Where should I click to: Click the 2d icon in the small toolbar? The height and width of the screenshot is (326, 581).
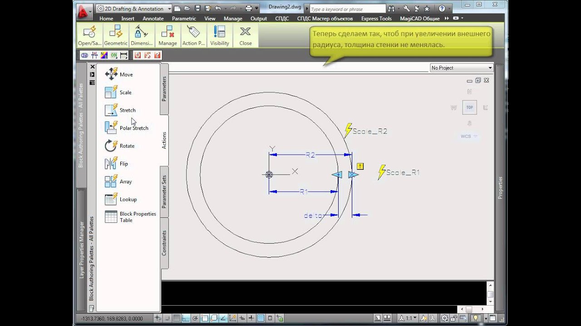(x=84, y=55)
